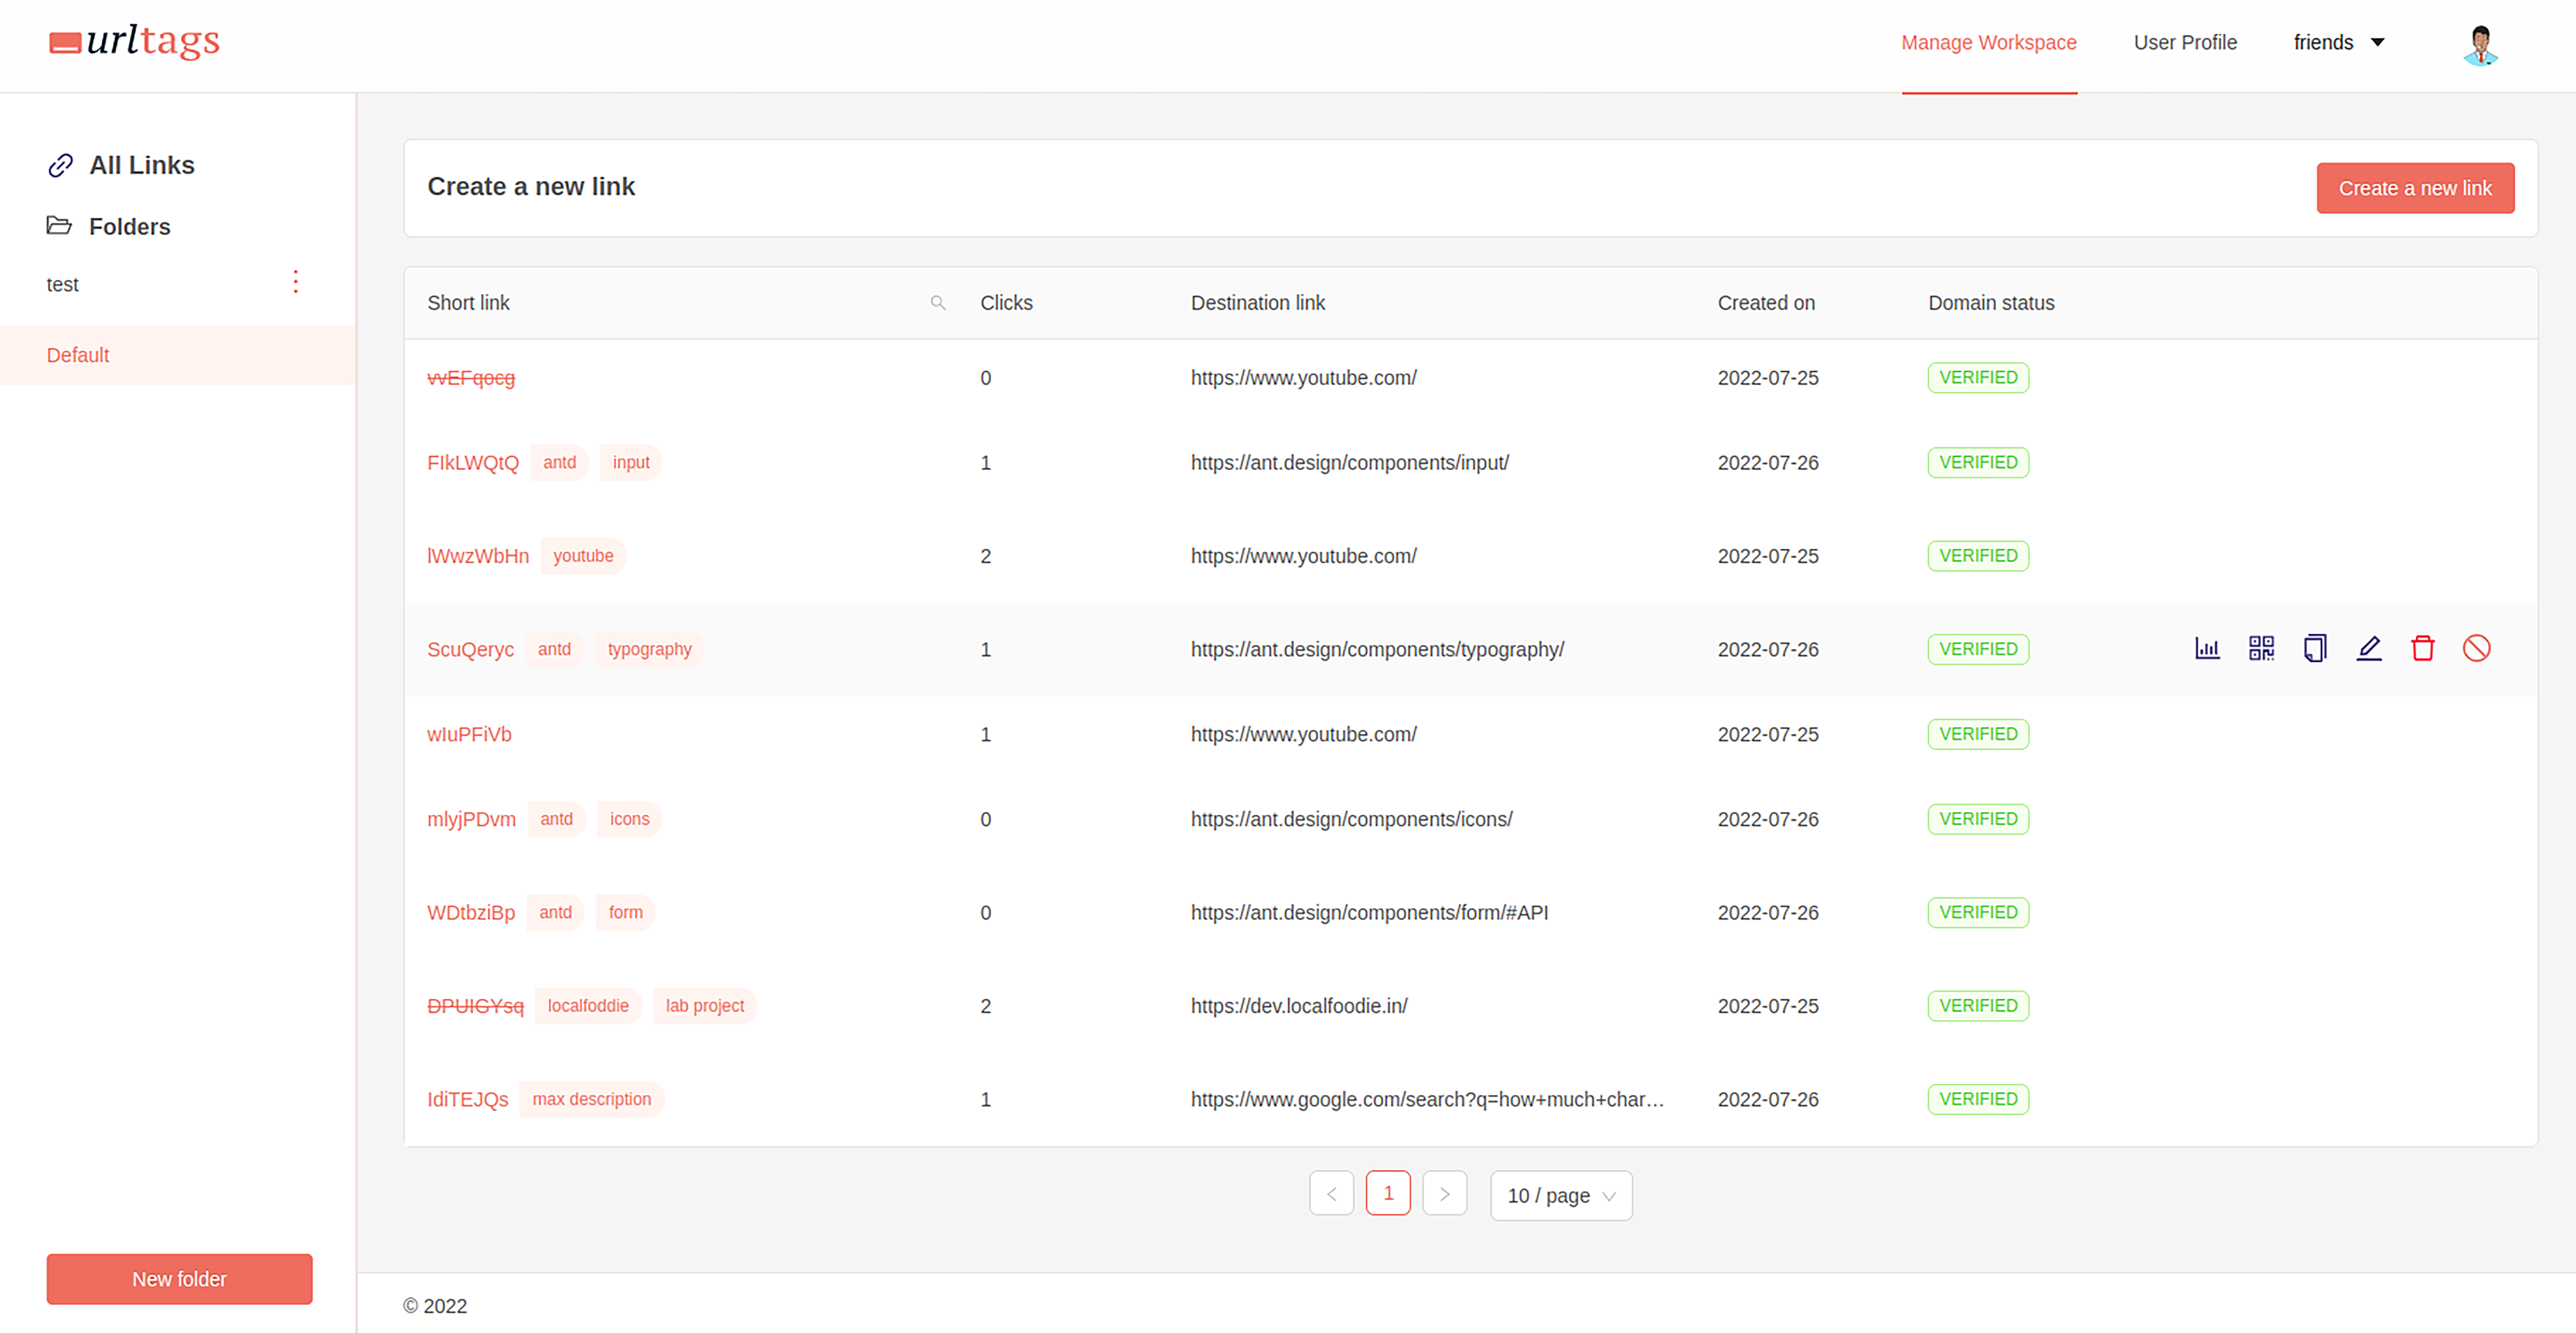Open short link vvEFqocg
This screenshot has width=2576, height=1333.
click(471, 378)
